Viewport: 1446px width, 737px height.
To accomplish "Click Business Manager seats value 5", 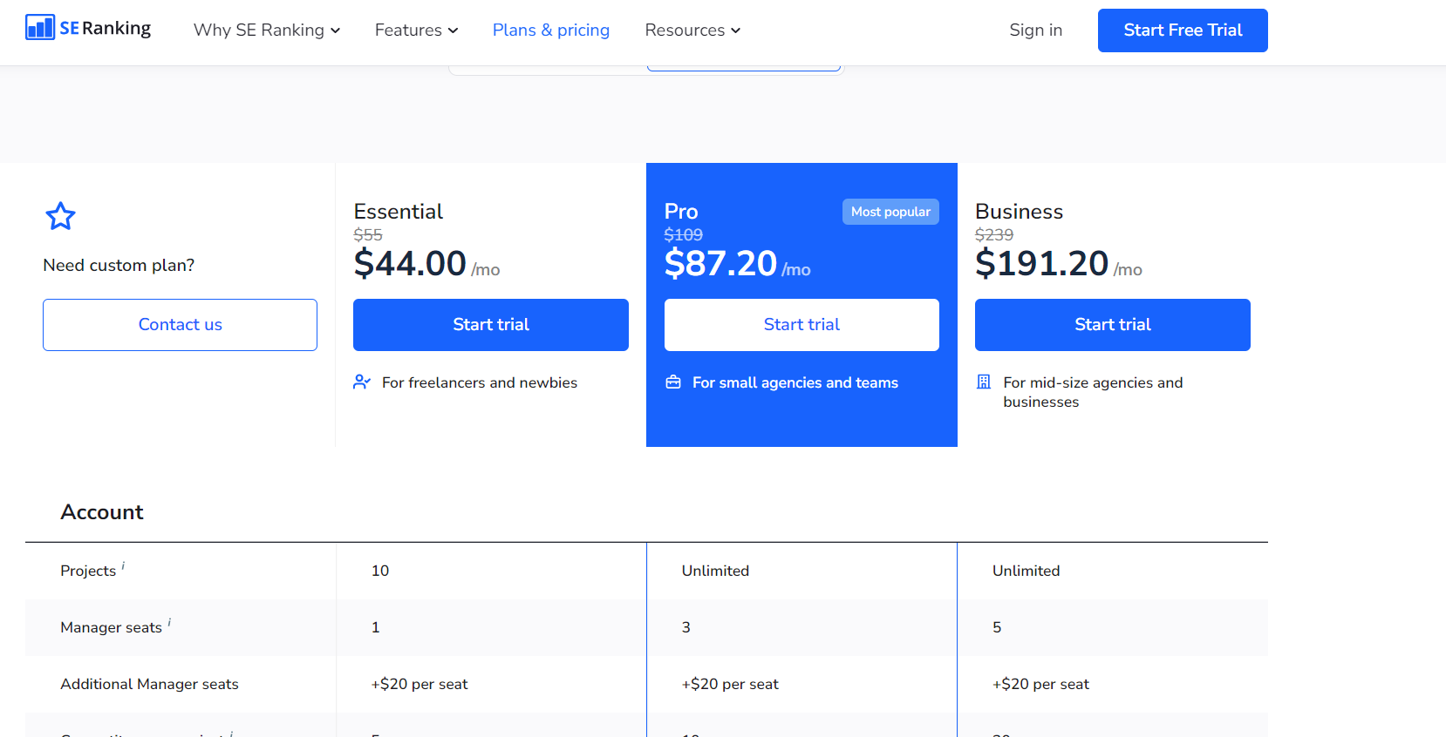I will pyautogui.click(x=997, y=627).
